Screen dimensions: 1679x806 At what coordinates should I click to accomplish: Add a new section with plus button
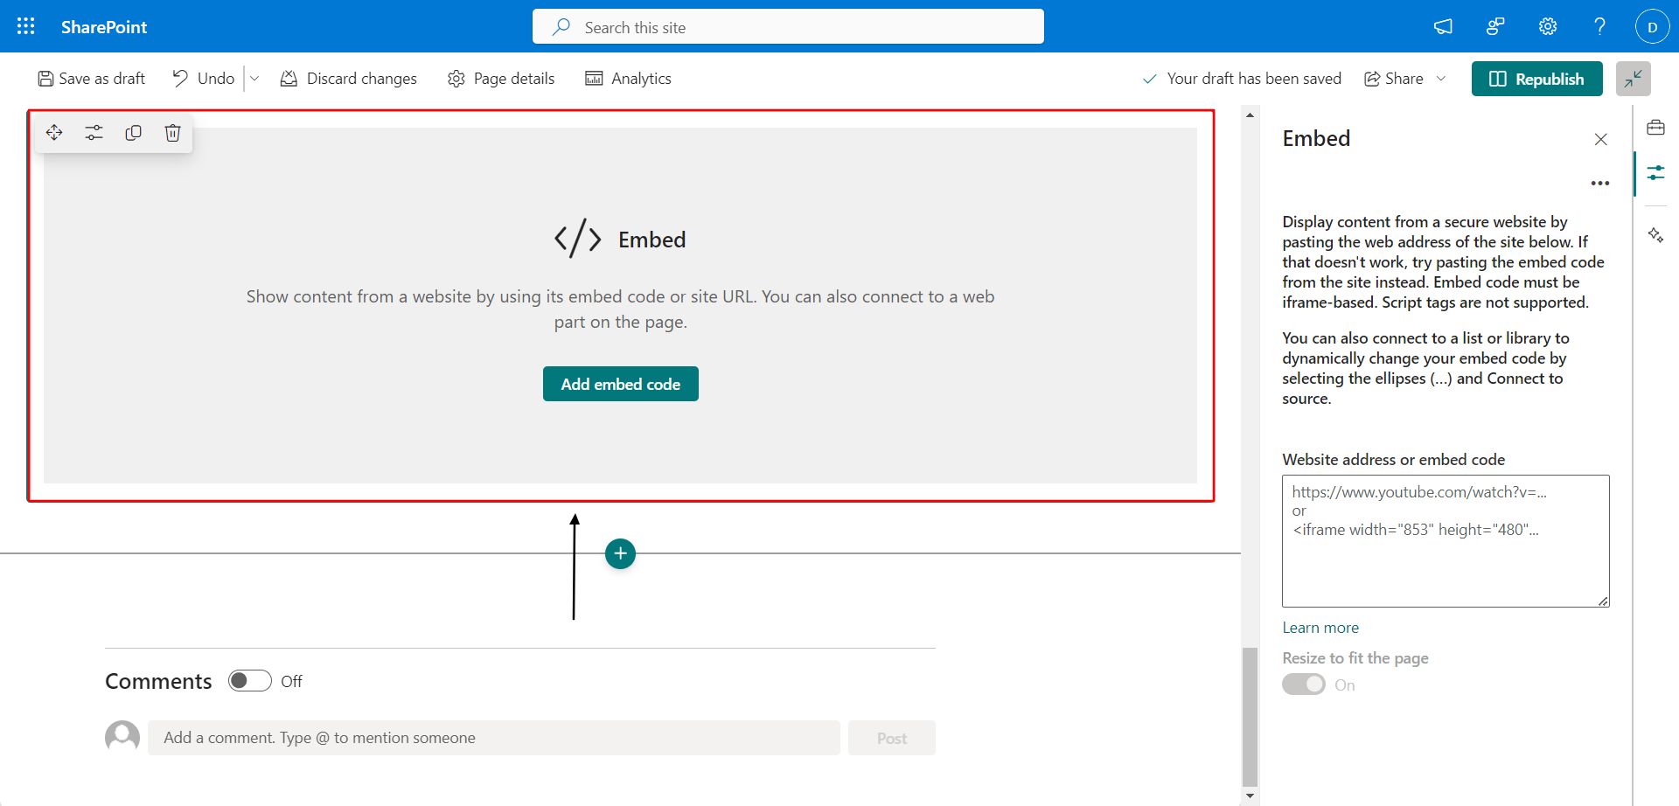click(620, 553)
